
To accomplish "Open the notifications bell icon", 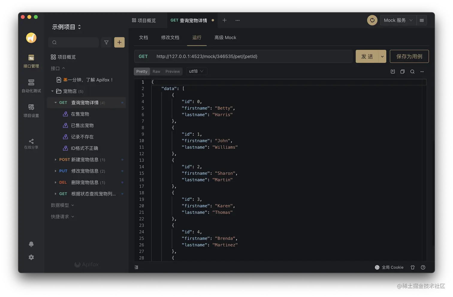I will point(31,244).
